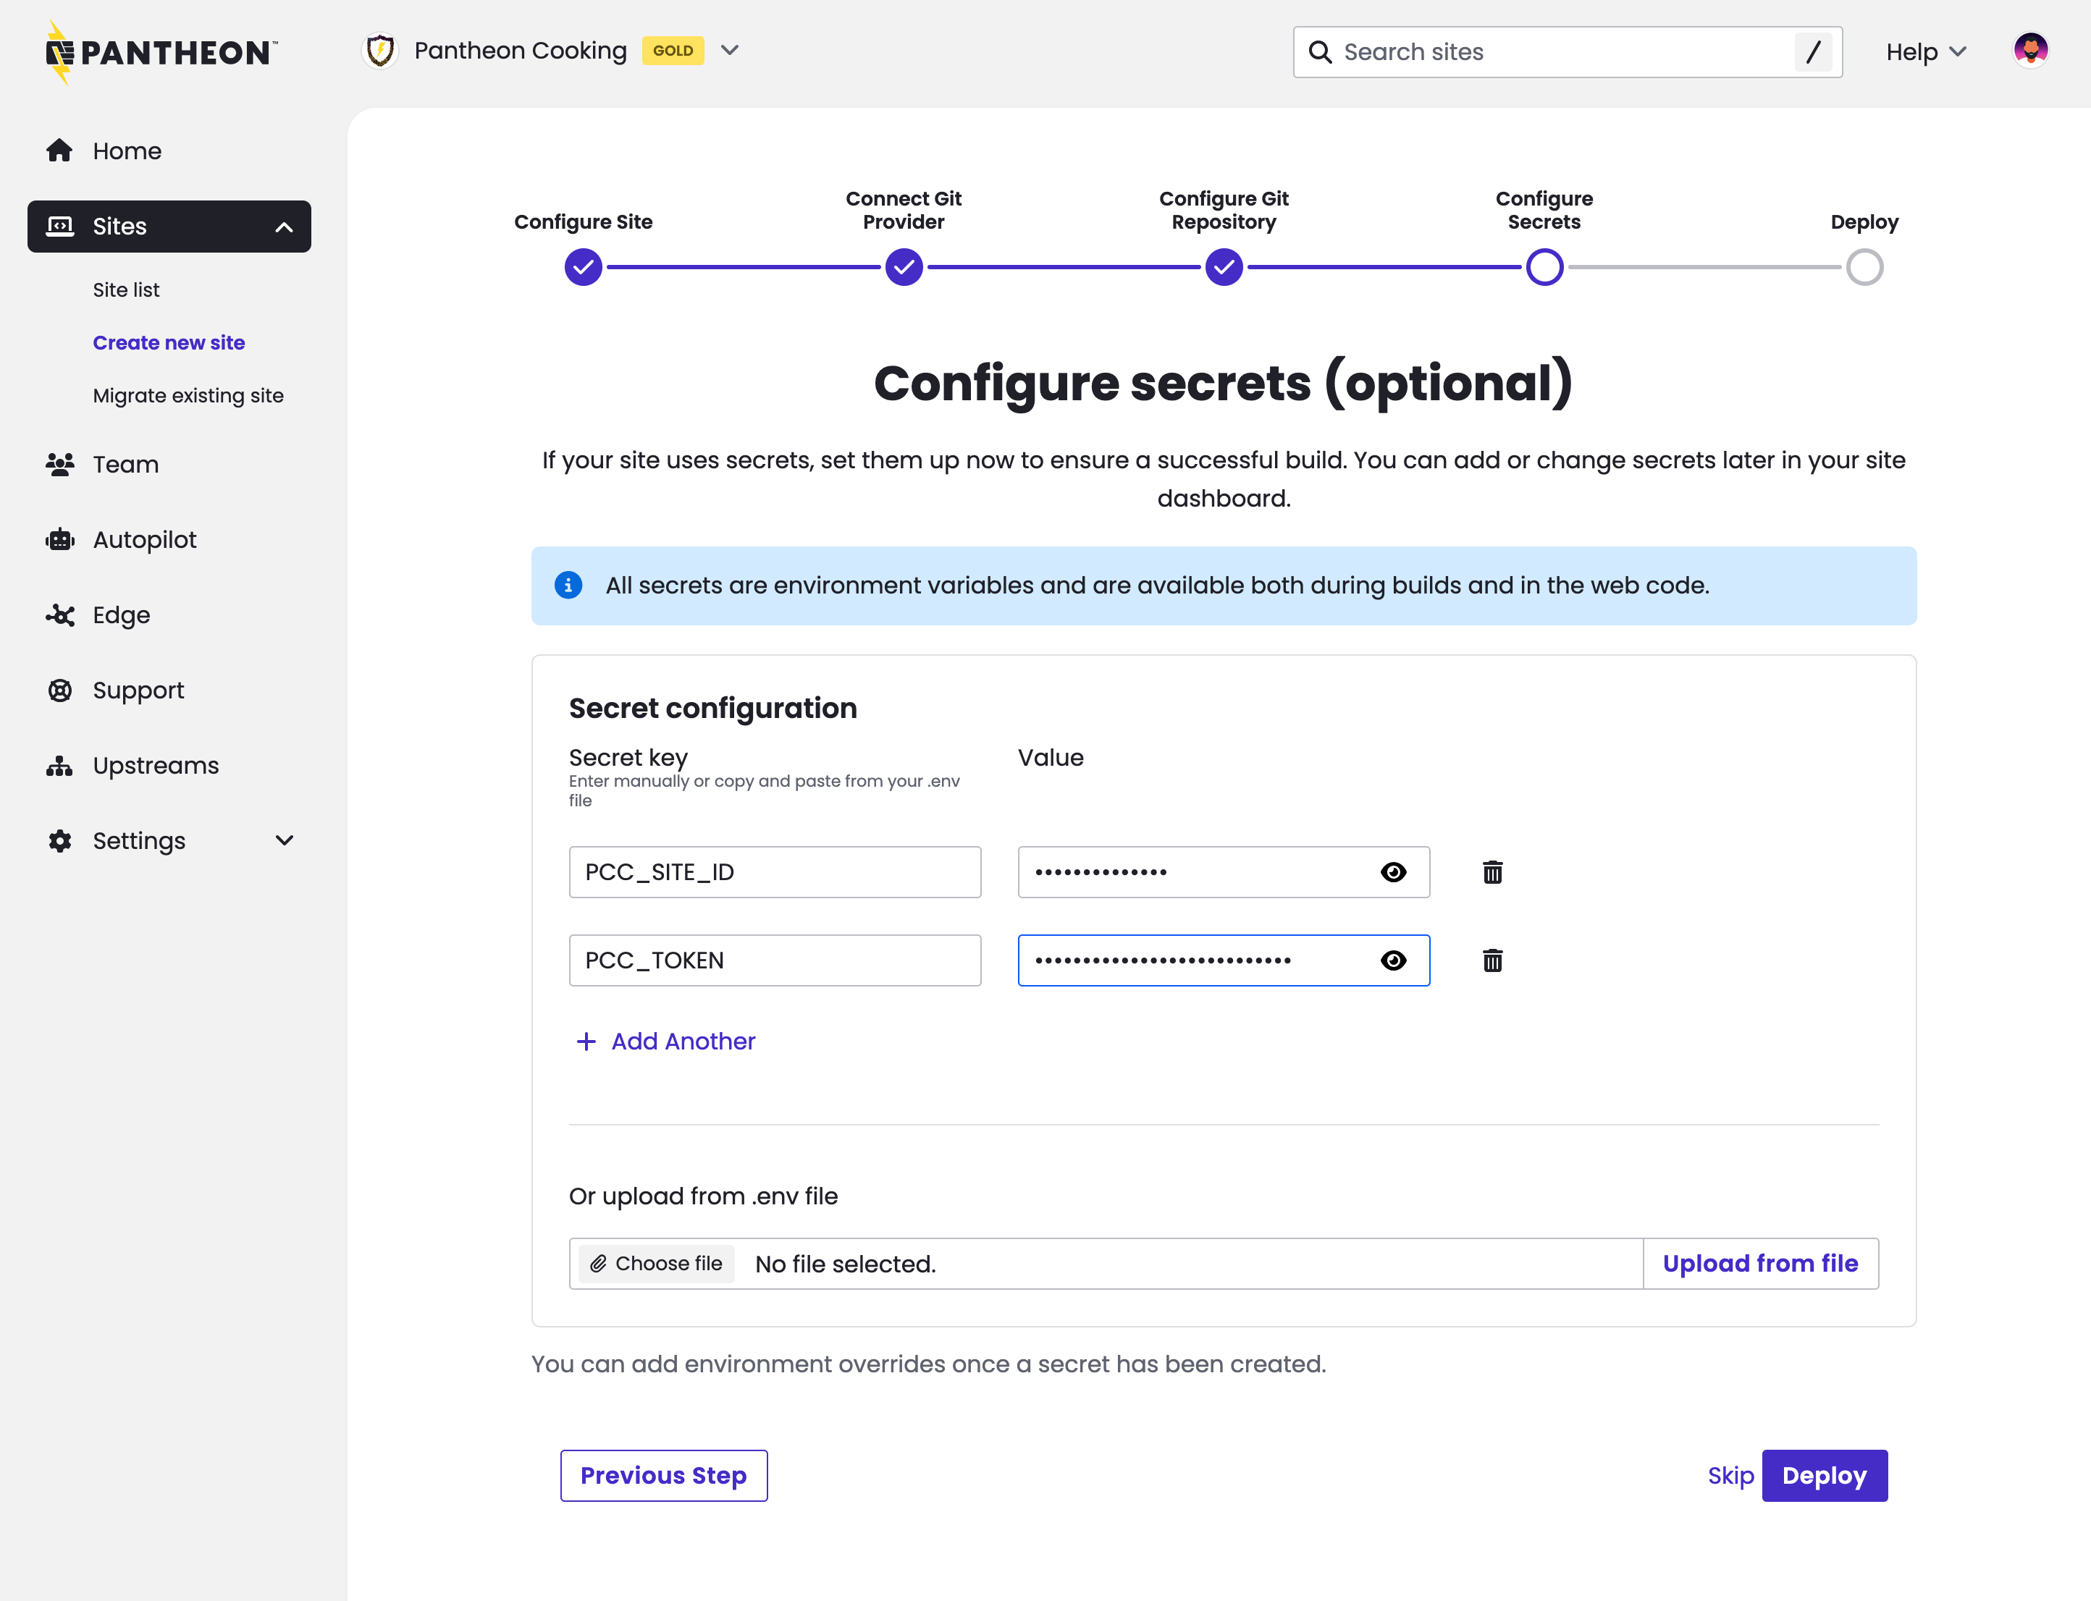
Task: Focus the Search sites field
Action: (1563, 52)
